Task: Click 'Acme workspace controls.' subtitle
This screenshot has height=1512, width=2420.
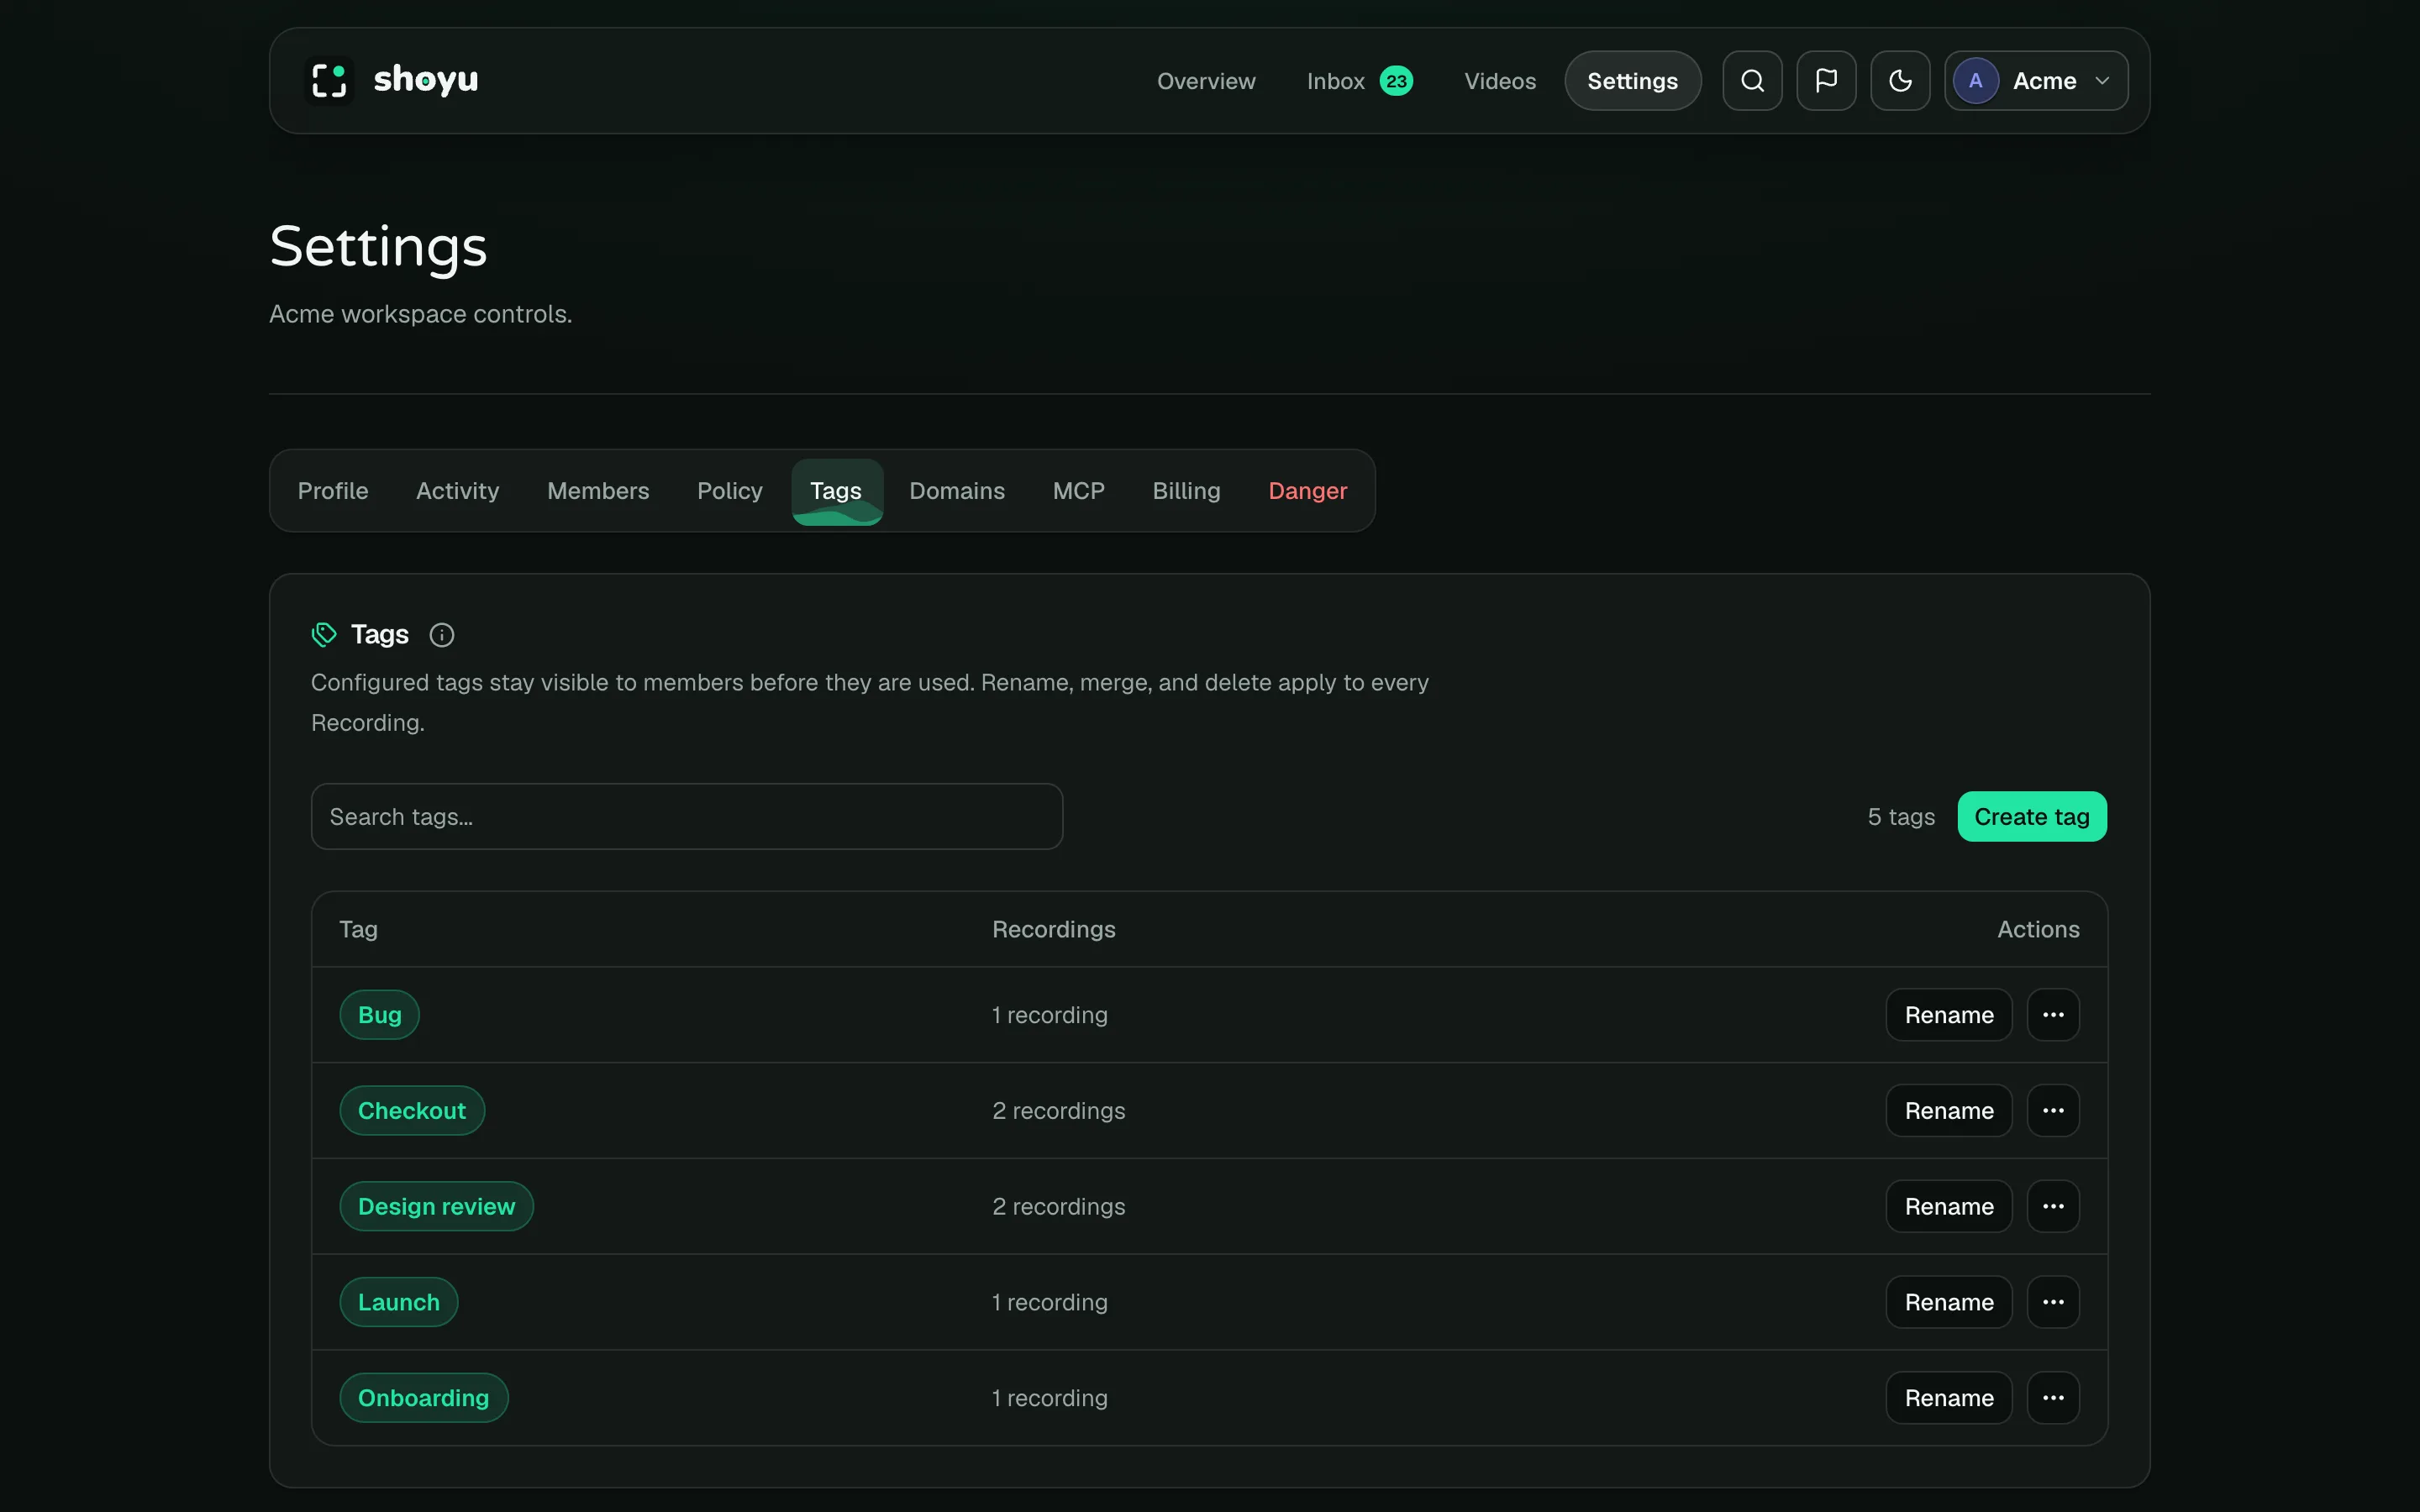Action: point(420,314)
